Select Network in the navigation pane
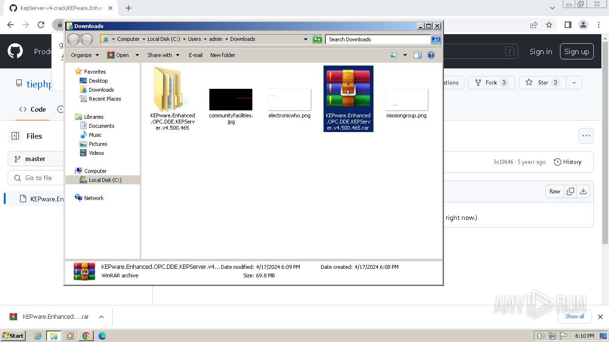609x342 pixels. [x=94, y=198]
